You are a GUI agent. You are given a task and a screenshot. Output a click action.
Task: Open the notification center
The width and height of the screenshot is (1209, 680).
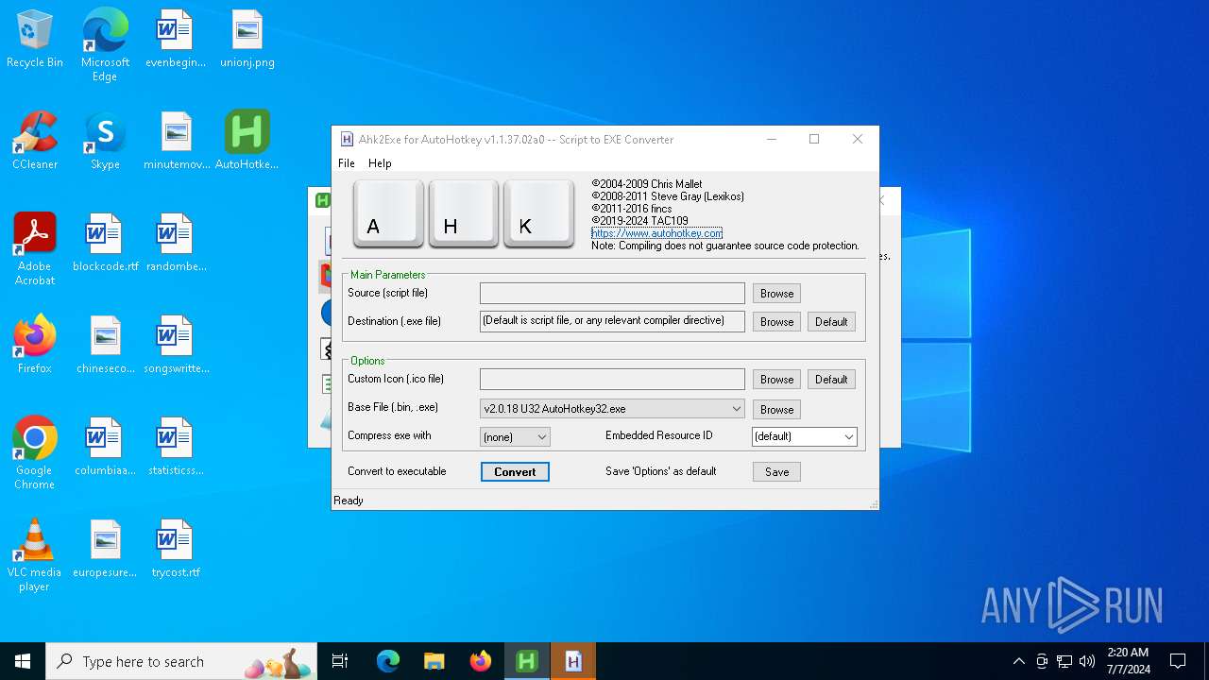(1178, 661)
